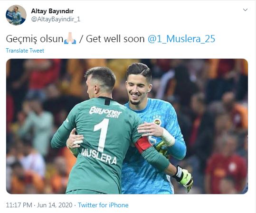Click the red captain armband
Image resolution: width=256 pixels, height=213 pixels.
[143, 145]
